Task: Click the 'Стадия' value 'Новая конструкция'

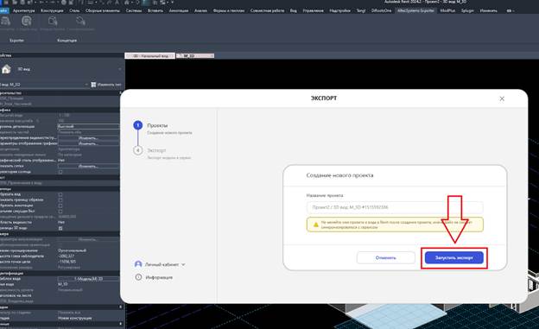Action: click(x=75, y=318)
